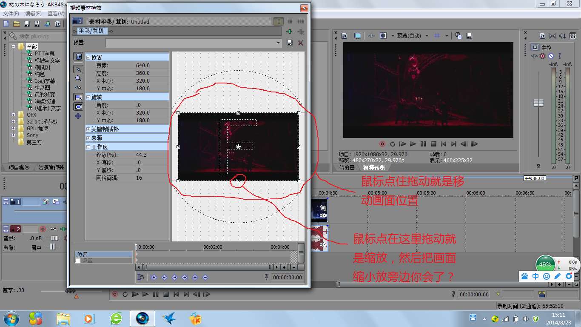
Task: Toggle external monitor preview icon
Action: [x=358, y=36]
